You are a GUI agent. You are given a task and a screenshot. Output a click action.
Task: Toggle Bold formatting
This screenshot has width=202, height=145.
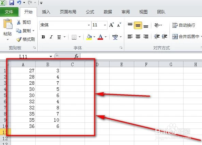(43, 37)
